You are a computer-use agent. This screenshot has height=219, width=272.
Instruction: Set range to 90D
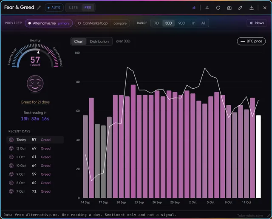click(181, 23)
